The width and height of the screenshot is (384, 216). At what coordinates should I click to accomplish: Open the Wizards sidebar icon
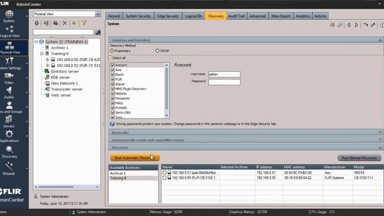pyautogui.click(x=9, y=169)
